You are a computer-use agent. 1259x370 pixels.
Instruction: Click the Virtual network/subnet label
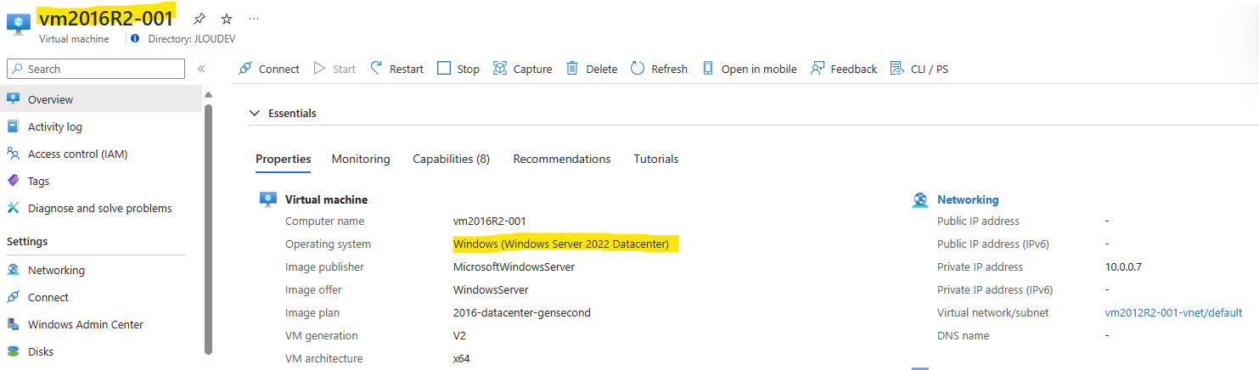click(x=992, y=312)
